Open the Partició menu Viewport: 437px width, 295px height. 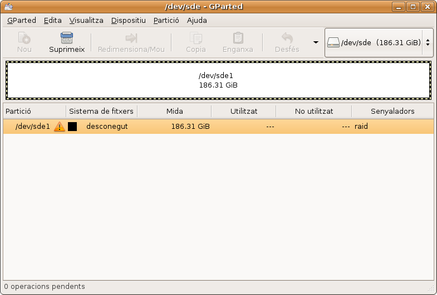pyautogui.click(x=166, y=20)
